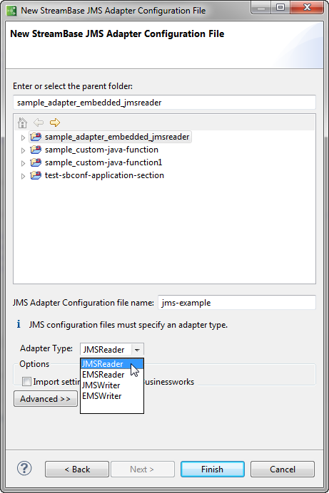Select JMSWriter from the dropdown list
329x493 pixels.
(x=112, y=385)
